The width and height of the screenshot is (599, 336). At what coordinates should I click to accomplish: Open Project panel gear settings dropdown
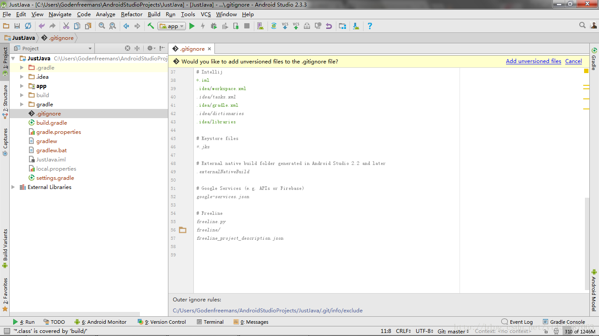151,48
